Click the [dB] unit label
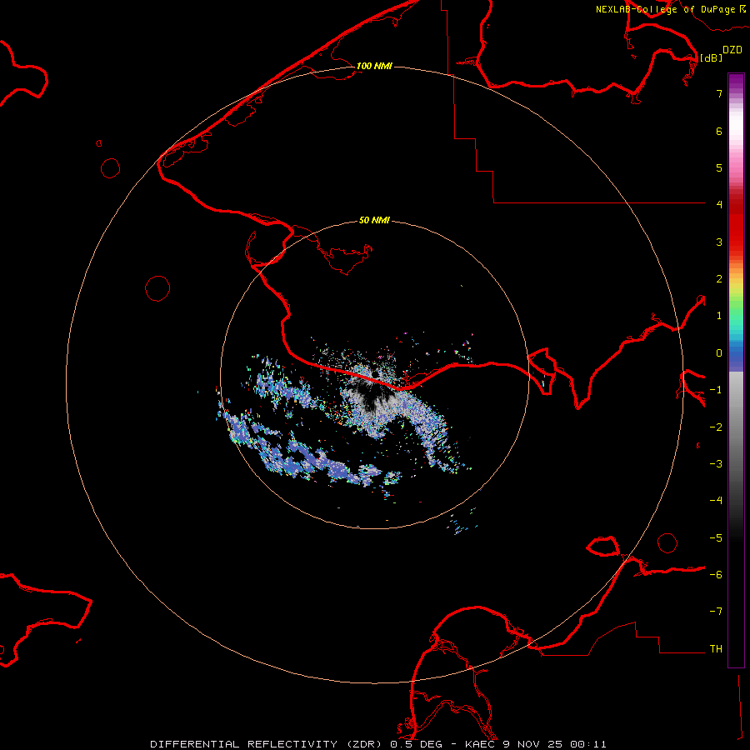Screen dimensions: 750x750 (x=711, y=57)
